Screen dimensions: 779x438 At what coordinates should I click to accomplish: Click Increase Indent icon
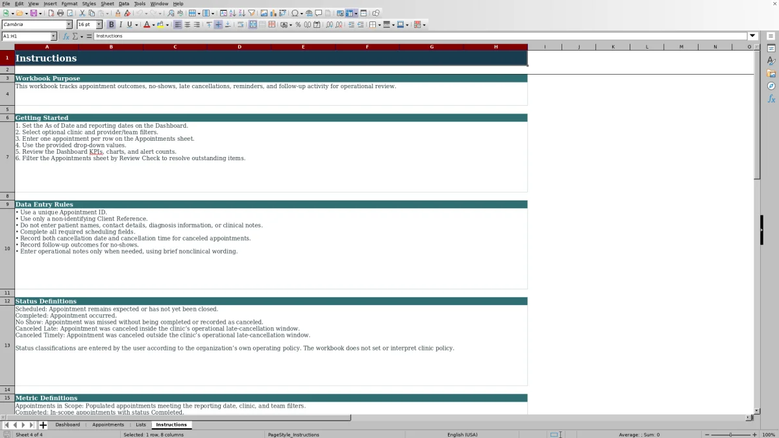351,25
